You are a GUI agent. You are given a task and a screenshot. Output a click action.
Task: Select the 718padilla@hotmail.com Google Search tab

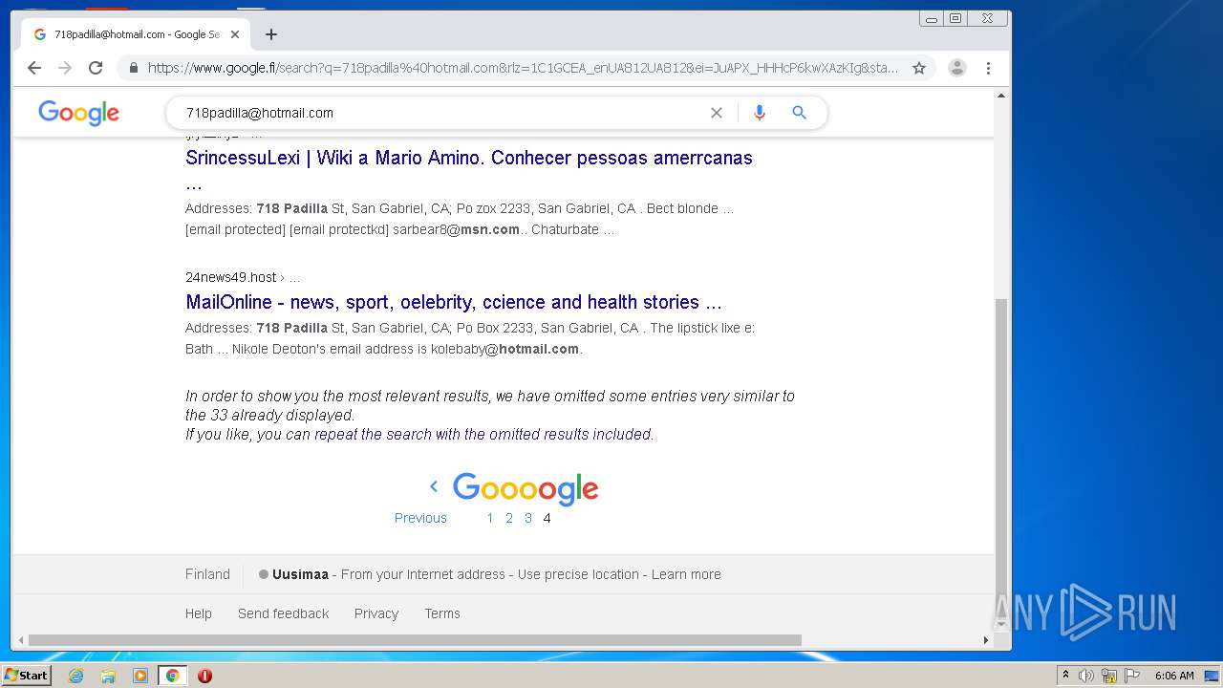pos(136,34)
